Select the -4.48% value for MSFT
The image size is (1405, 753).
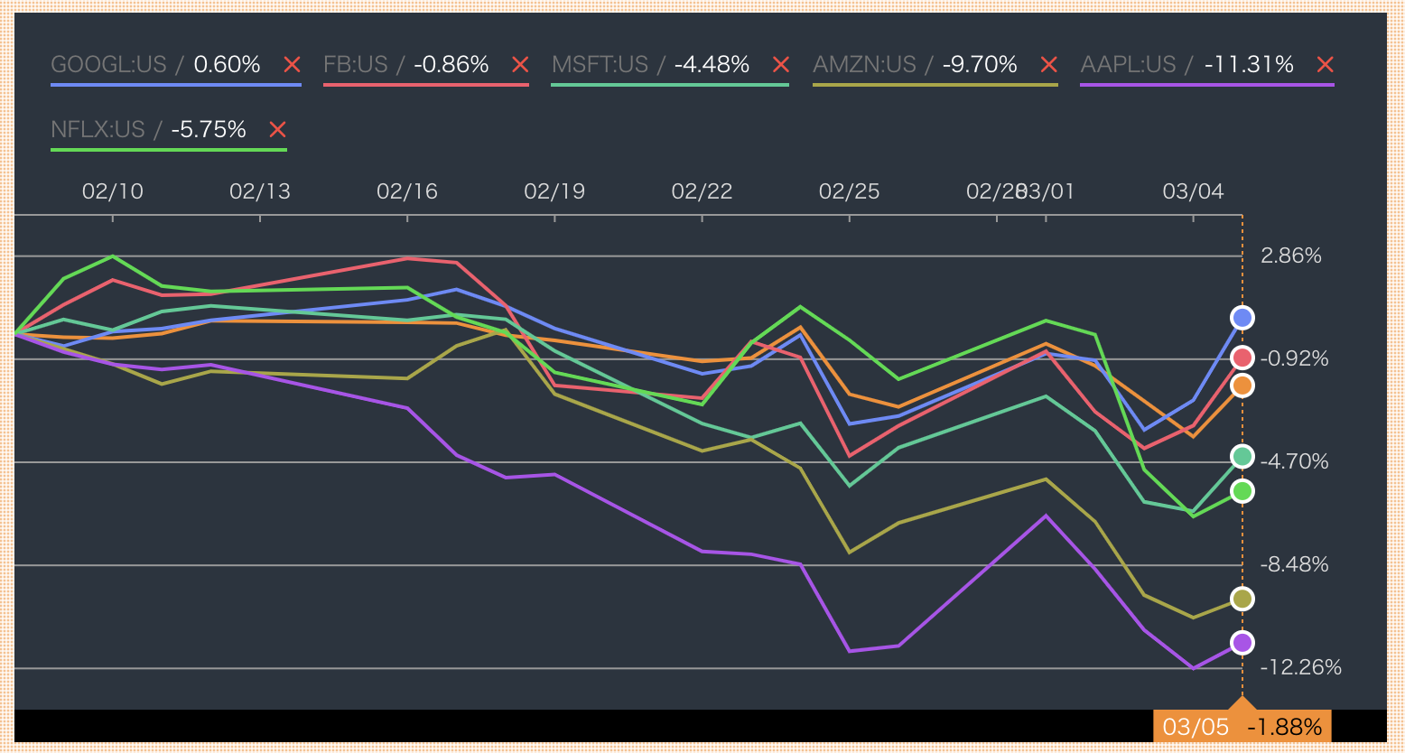(x=712, y=65)
